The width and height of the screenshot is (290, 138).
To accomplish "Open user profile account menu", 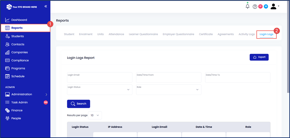I will [275, 7].
